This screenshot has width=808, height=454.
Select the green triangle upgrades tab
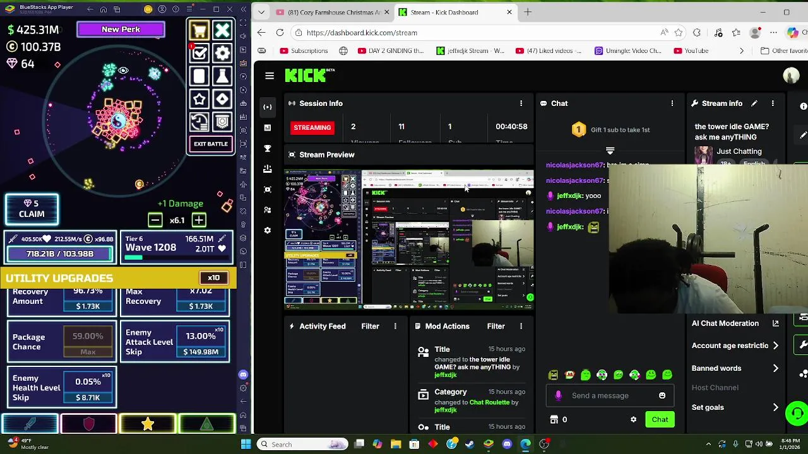207,424
